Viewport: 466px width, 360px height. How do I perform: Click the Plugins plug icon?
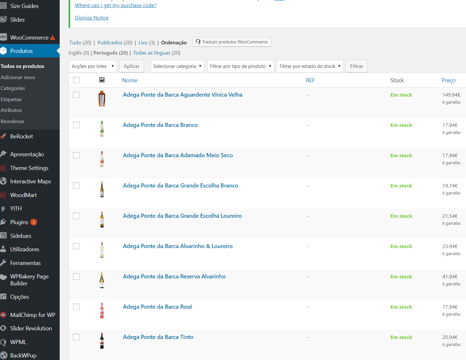[x=4, y=222]
